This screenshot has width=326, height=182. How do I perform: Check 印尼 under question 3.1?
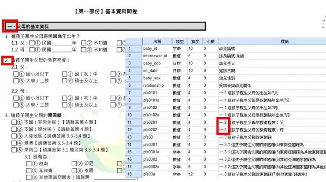point(74,163)
